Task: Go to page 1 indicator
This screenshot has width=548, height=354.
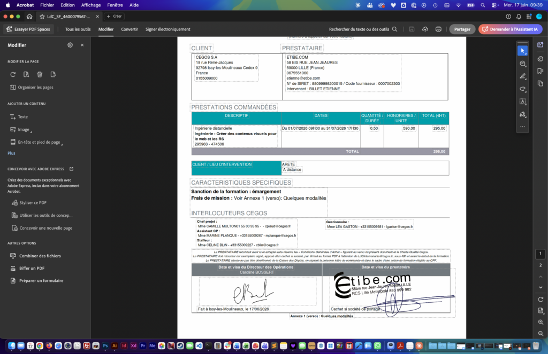Action: coord(541,254)
